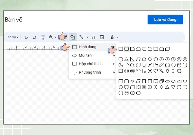Click the Insert image icon

(102, 37)
